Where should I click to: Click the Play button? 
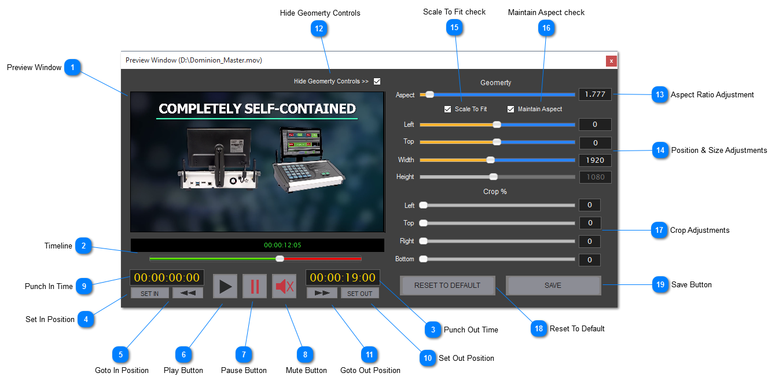[225, 286]
